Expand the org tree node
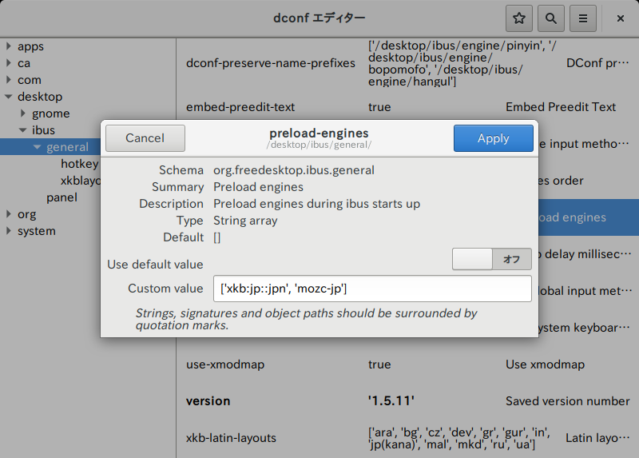Screen dimensions: 639x458 pyautogui.click(x=9, y=213)
